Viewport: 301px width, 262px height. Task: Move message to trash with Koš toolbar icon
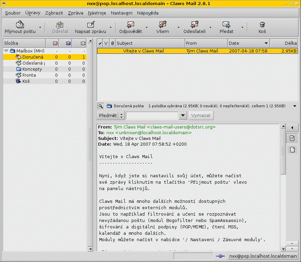(x=262, y=25)
